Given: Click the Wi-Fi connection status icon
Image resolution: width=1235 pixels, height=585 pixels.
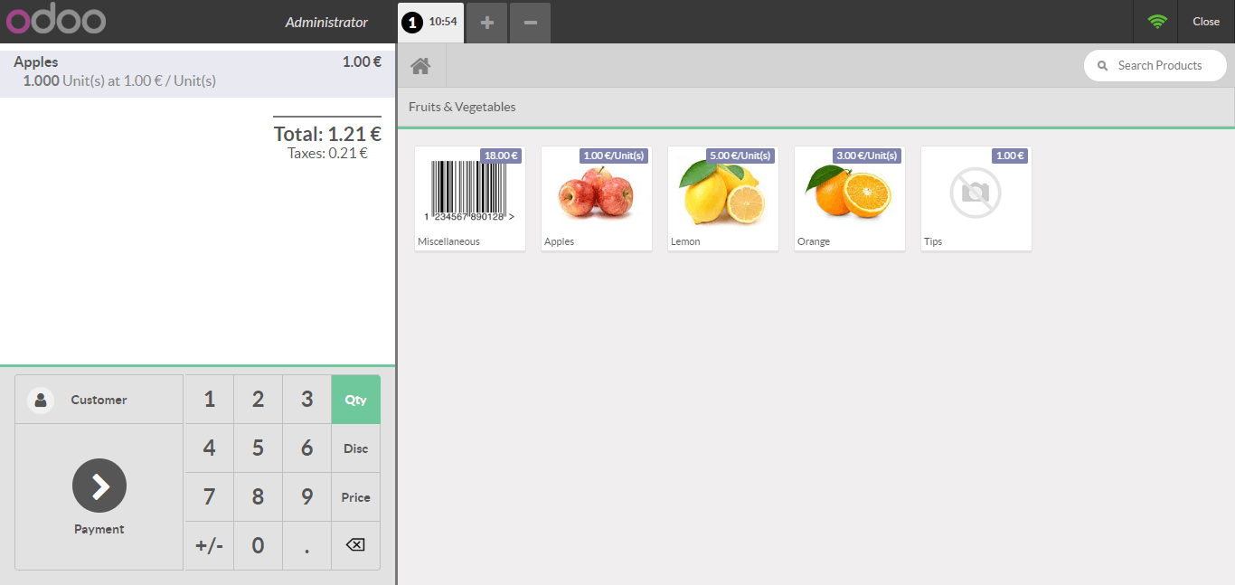Looking at the screenshot, I should (1155, 21).
